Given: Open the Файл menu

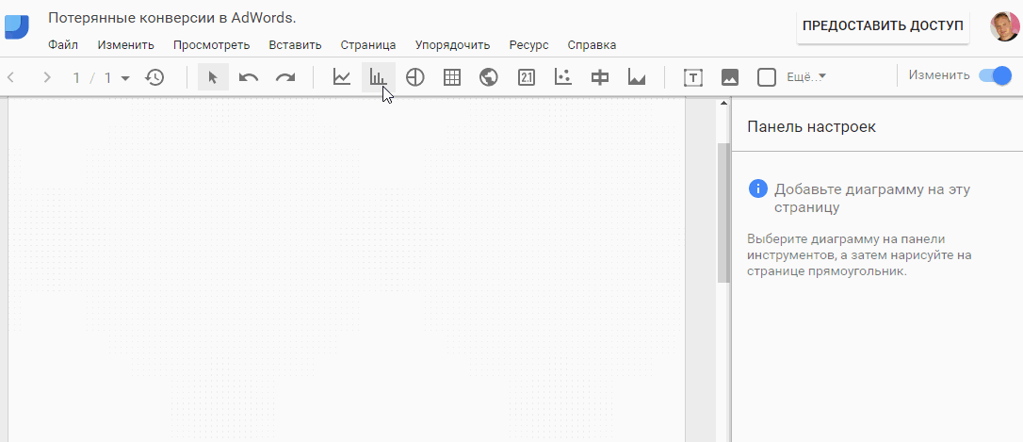Looking at the screenshot, I should click(x=63, y=45).
